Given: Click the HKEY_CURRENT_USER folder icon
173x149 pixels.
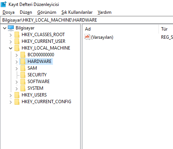Looking at the screenshot, I should [x=17, y=41].
